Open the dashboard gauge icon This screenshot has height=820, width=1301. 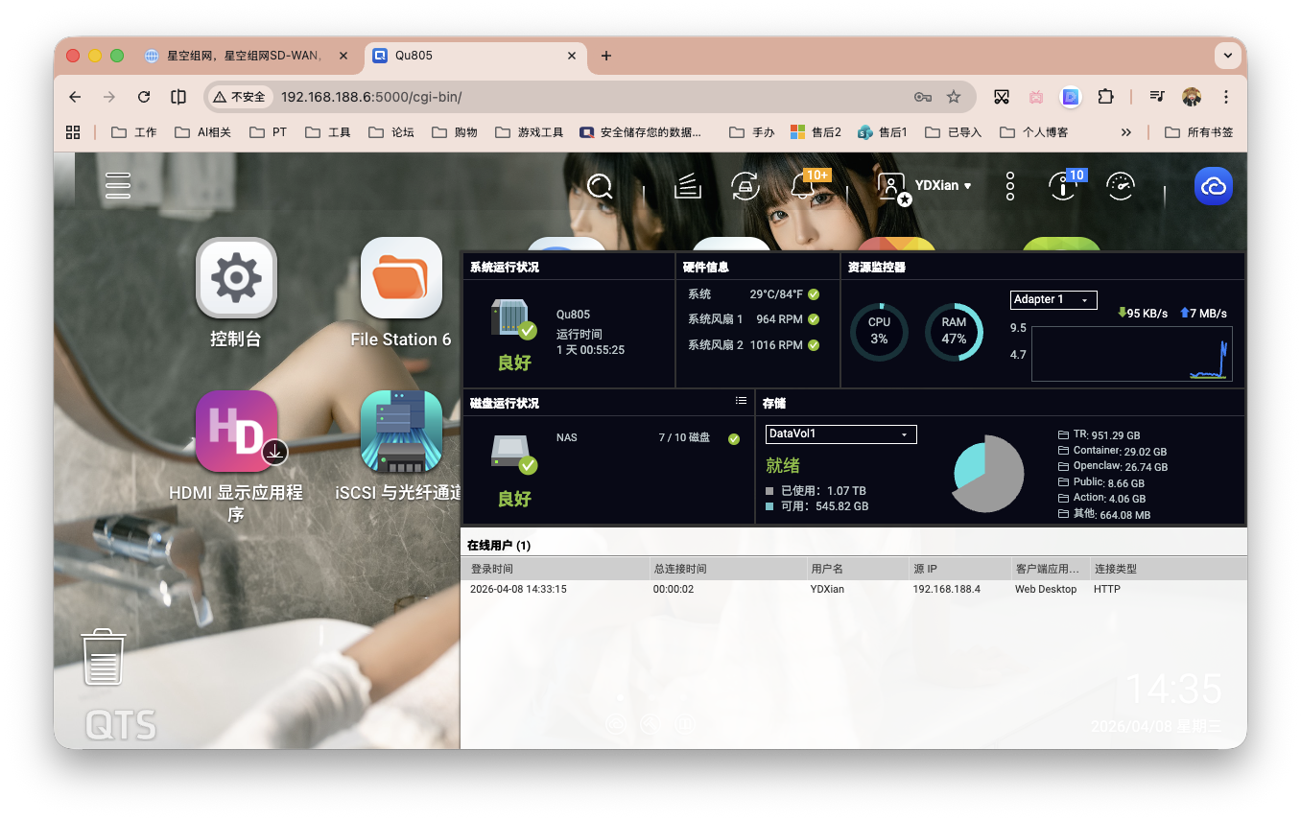pos(1120,186)
